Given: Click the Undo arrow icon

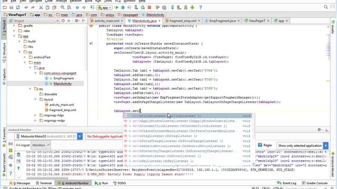Looking at the screenshot, I should point(26,7).
